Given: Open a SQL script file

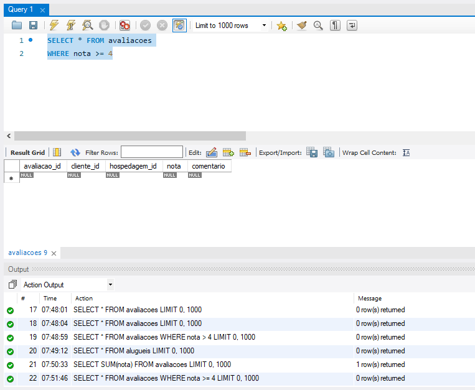Looking at the screenshot, I should click(17, 26).
